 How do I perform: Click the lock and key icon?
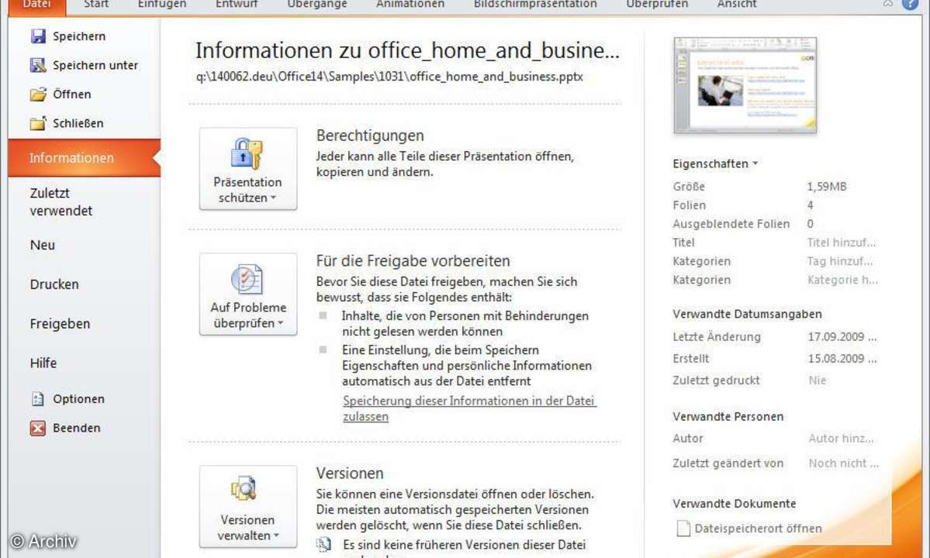click(x=247, y=153)
